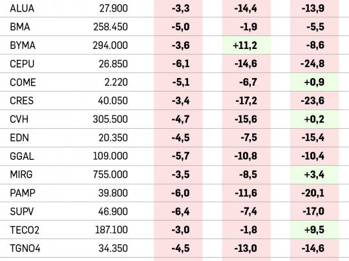Click TECO2 green +9,5 cell
Viewport: 349px width, 261px height.
314,229
